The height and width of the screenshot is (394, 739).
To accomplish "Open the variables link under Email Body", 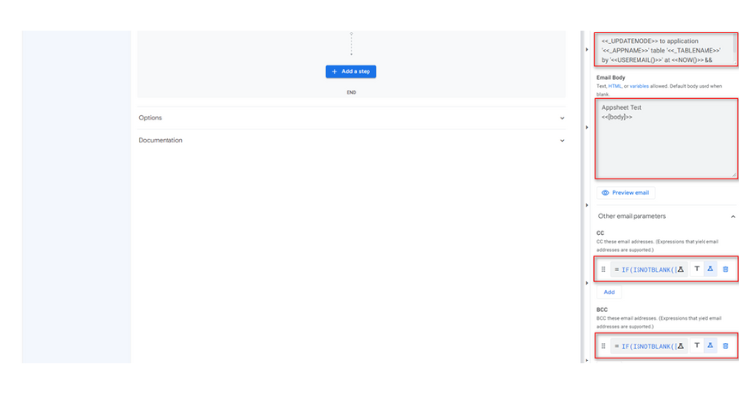I will pyautogui.click(x=639, y=86).
